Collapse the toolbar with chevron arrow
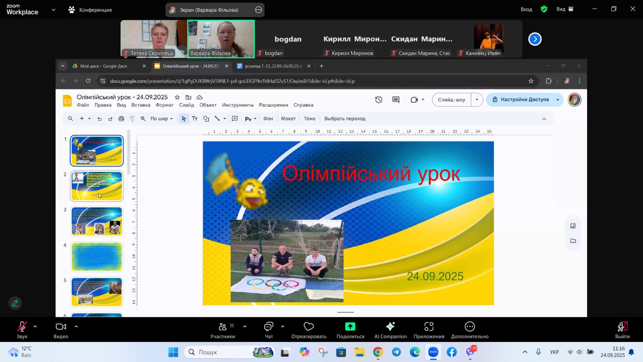 tap(544, 119)
